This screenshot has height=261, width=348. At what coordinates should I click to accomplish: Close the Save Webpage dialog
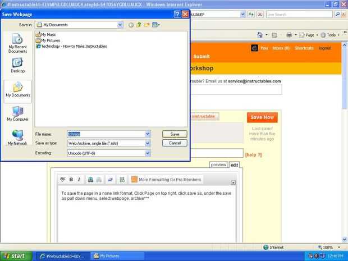tap(185, 15)
